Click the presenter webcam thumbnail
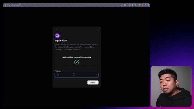Image resolution: width=194 pixels, height=109 pixels. pos(171,86)
